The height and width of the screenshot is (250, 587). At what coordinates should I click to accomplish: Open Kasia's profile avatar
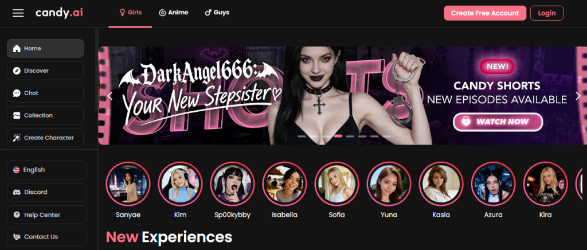441,183
